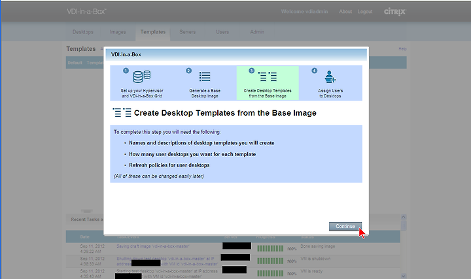
Task: Click the 'Refresh policies for user desktops' bullet
Action: coord(169,165)
